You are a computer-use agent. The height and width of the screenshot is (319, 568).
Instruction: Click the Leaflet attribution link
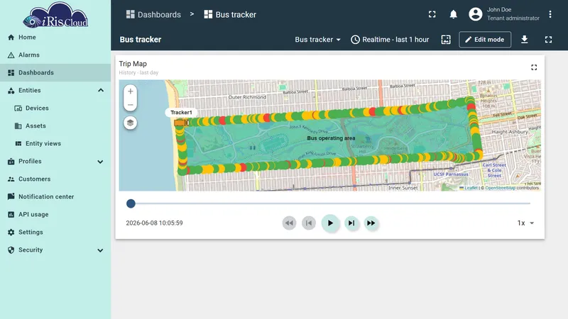[x=471, y=188]
